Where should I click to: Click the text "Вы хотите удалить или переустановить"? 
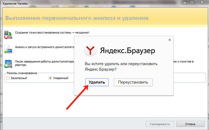coord(121,64)
